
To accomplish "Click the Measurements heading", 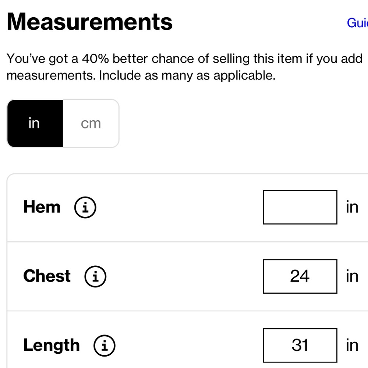I will [90, 22].
